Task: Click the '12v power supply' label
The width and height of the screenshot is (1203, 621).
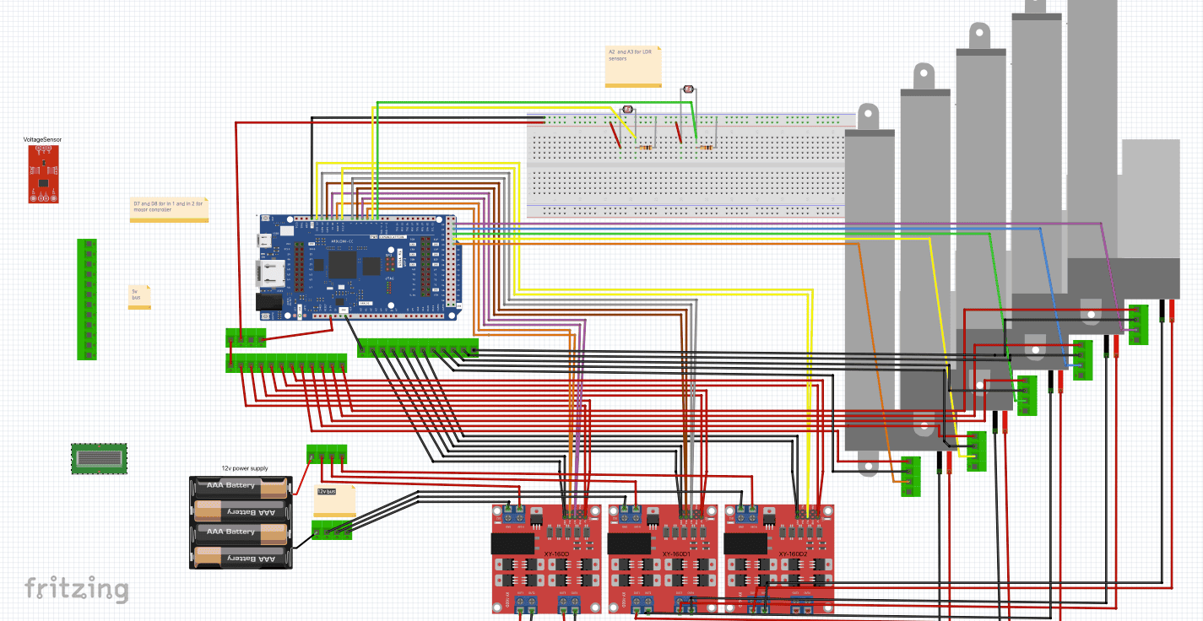Action: 243,468
